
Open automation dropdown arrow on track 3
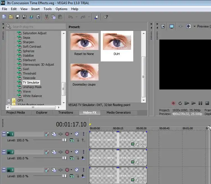pyautogui.click(x=71, y=170)
